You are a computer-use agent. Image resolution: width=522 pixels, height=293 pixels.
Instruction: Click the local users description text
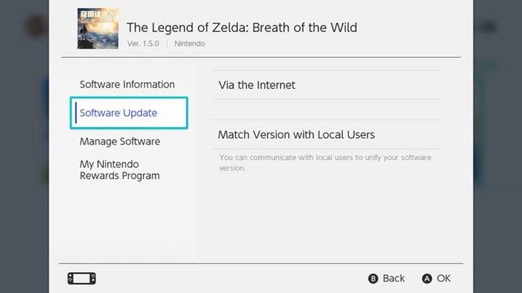click(325, 162)
